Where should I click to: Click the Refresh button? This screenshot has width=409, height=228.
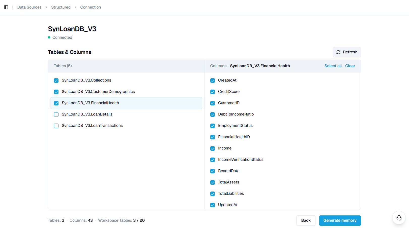click(347, 52)
